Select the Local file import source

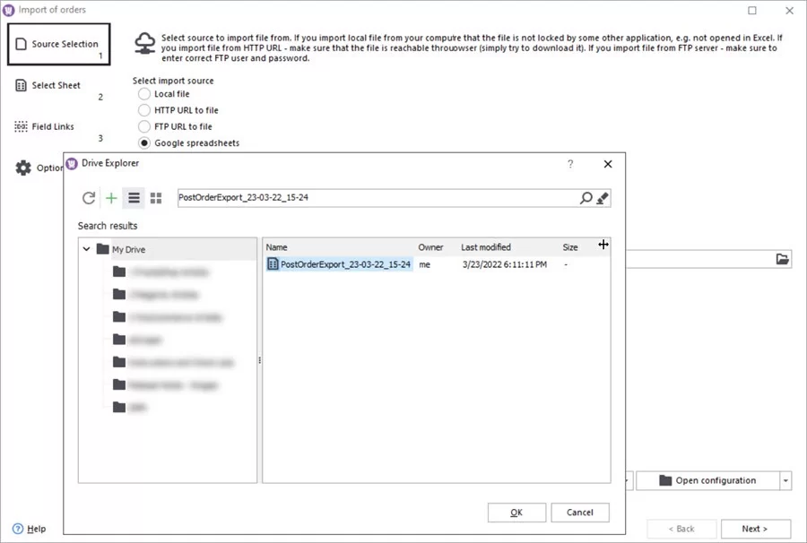(x=143, y=94)
